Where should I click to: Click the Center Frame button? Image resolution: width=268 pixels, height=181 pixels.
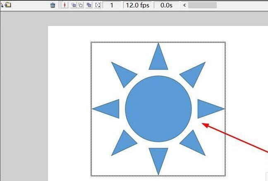click(x=65, y=5)
